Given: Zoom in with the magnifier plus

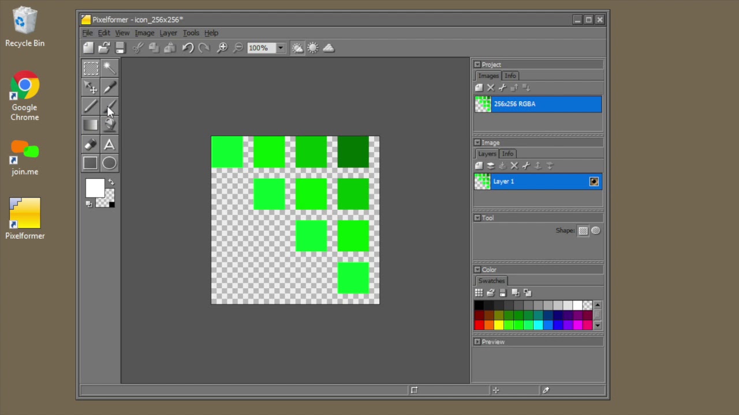Looking at the screenshot, I should tap(222, 48).
